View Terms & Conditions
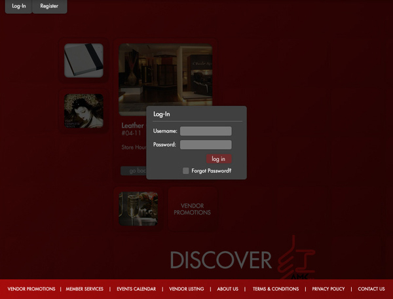The width and height of the screenshot is (393, 299). coord(276,289)
